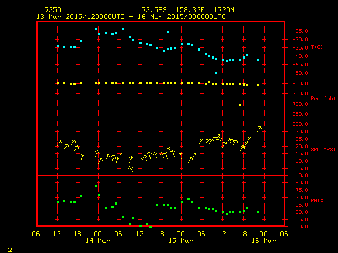Click the 800.0 pressure tick label
This screenshot has height=253, width=338.
click(x=296, y=84)
